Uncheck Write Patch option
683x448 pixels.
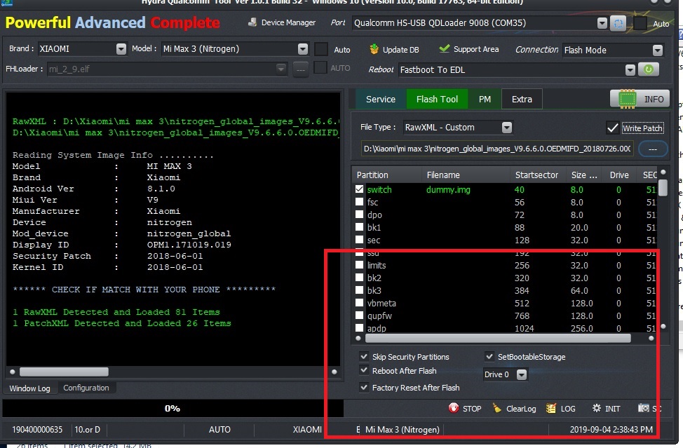click(x=612, y=128)
